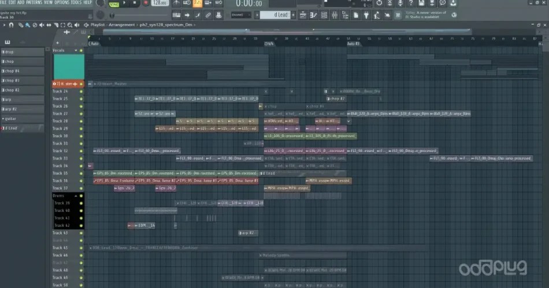Open the FILE menu
The width and height of the screenshot is (549, 288).
tap(3, 2)
